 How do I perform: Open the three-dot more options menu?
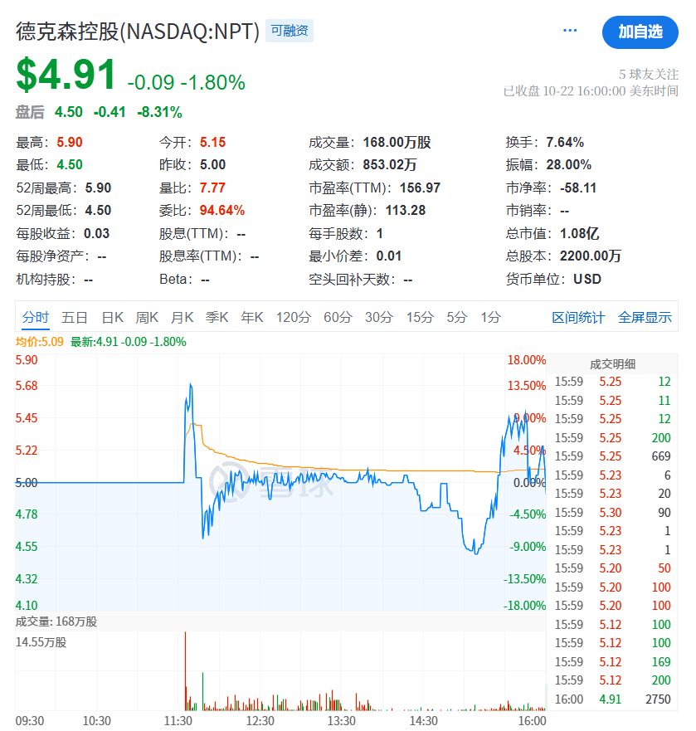(570, 31)
